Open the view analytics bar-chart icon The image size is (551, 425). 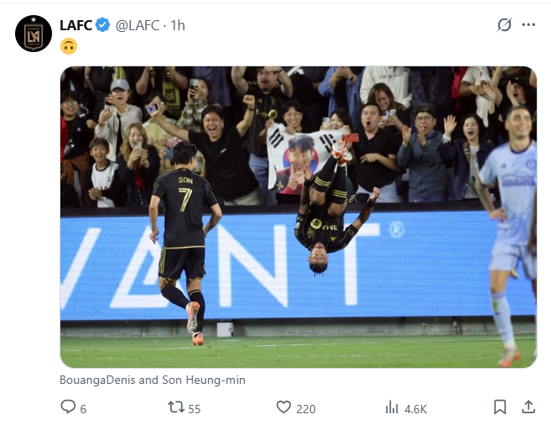coord(392,407)
